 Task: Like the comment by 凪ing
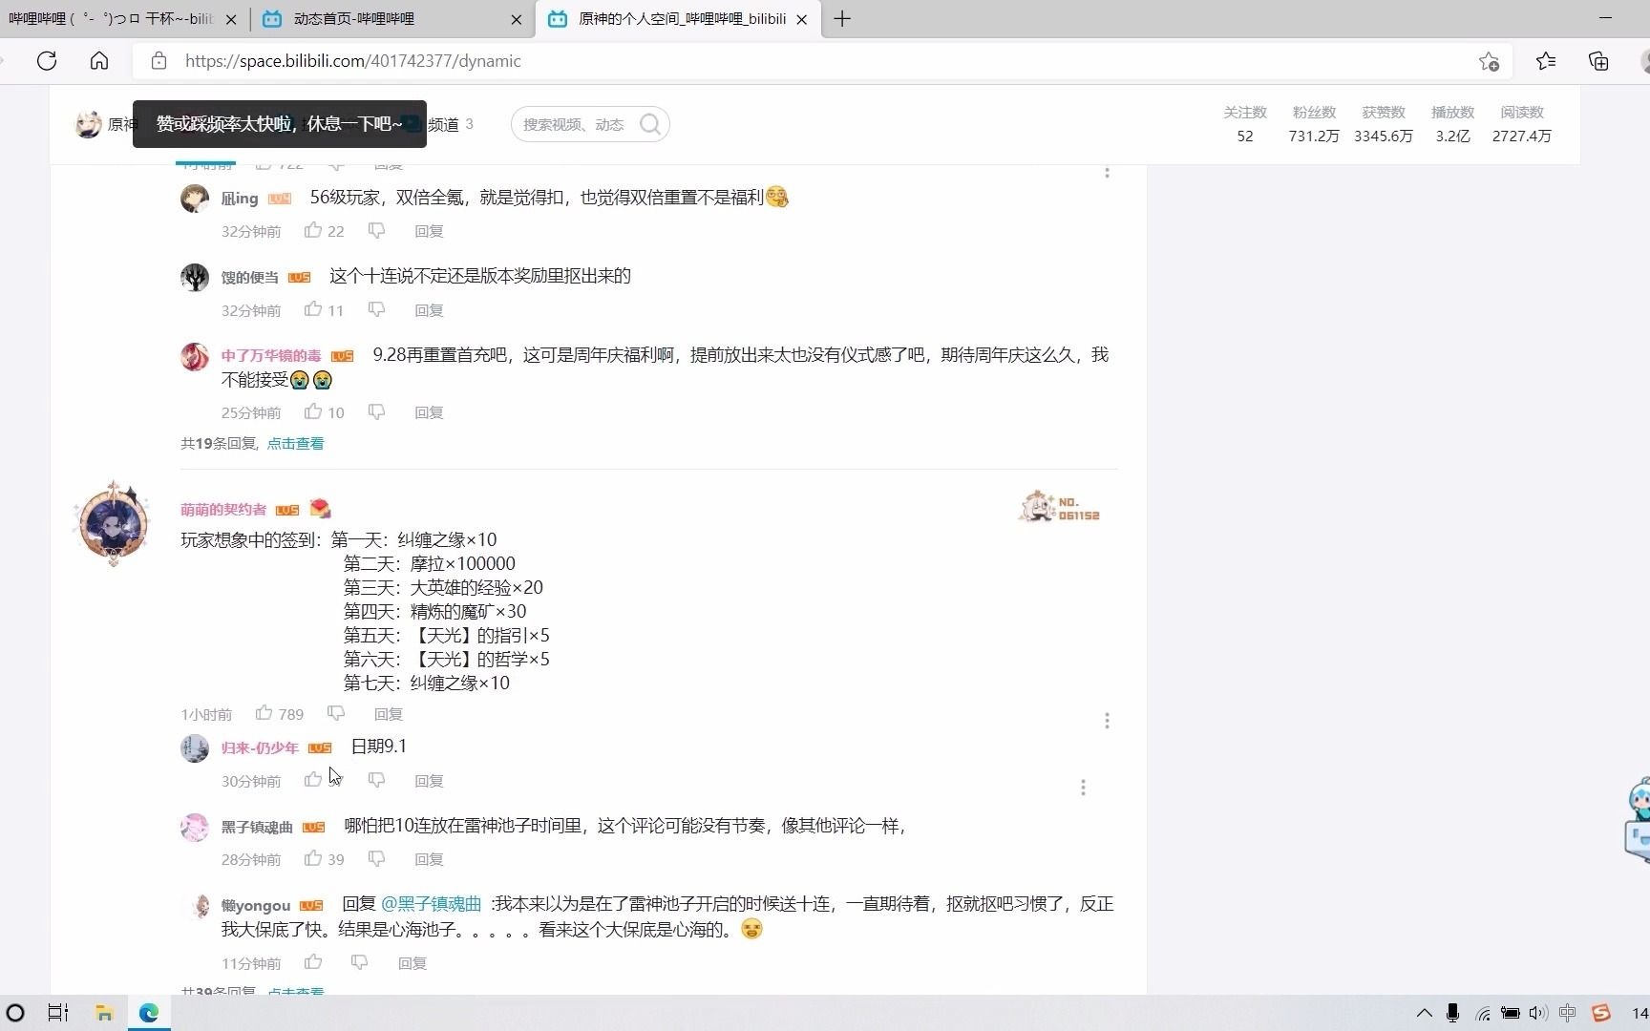click(313, 230)
